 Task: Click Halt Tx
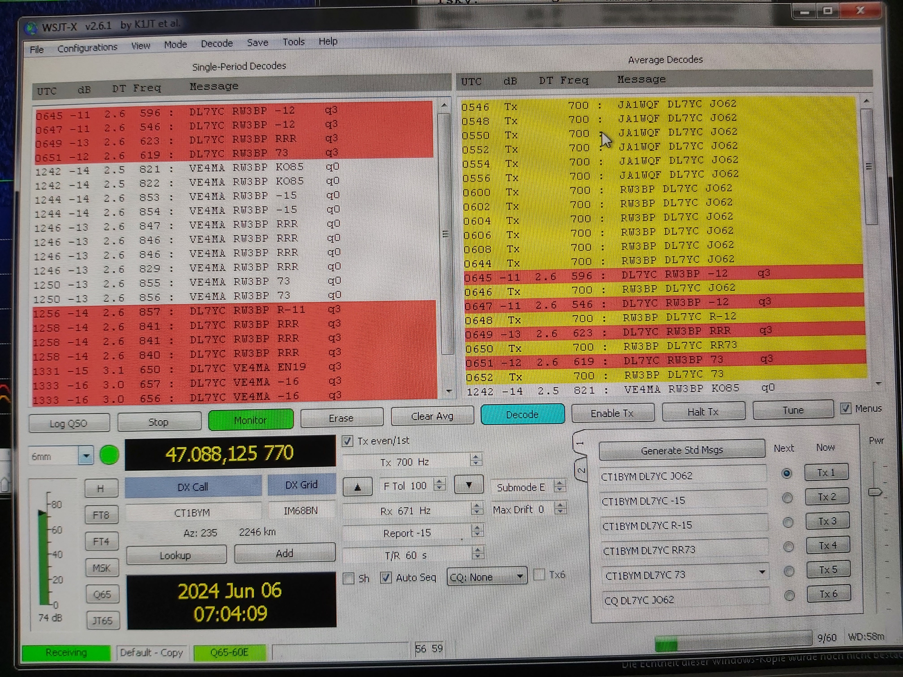click(703, 412)
